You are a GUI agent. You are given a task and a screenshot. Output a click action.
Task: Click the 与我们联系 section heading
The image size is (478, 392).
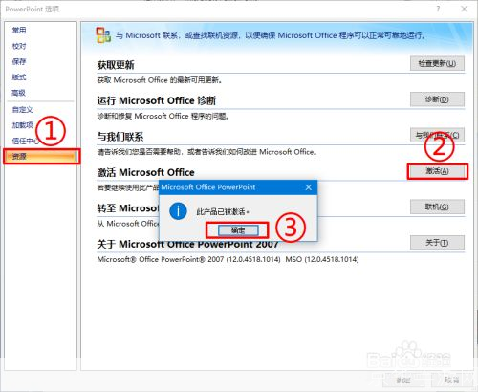120,137
